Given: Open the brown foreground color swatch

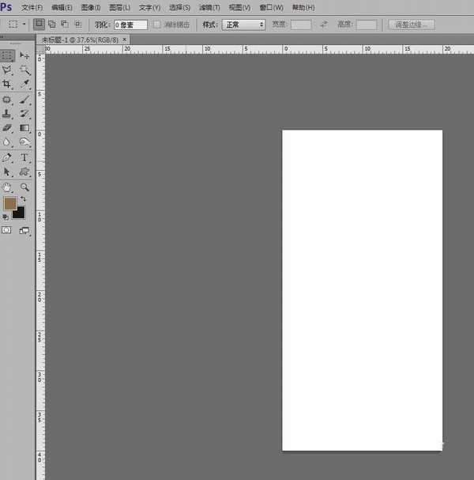Looking at the screenshot, I should click(x=9, y=204).
